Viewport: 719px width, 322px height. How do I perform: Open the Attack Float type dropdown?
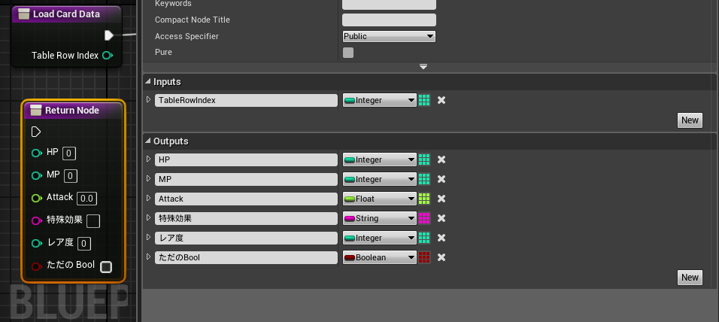pyautogui.click(x=380, y=199)
